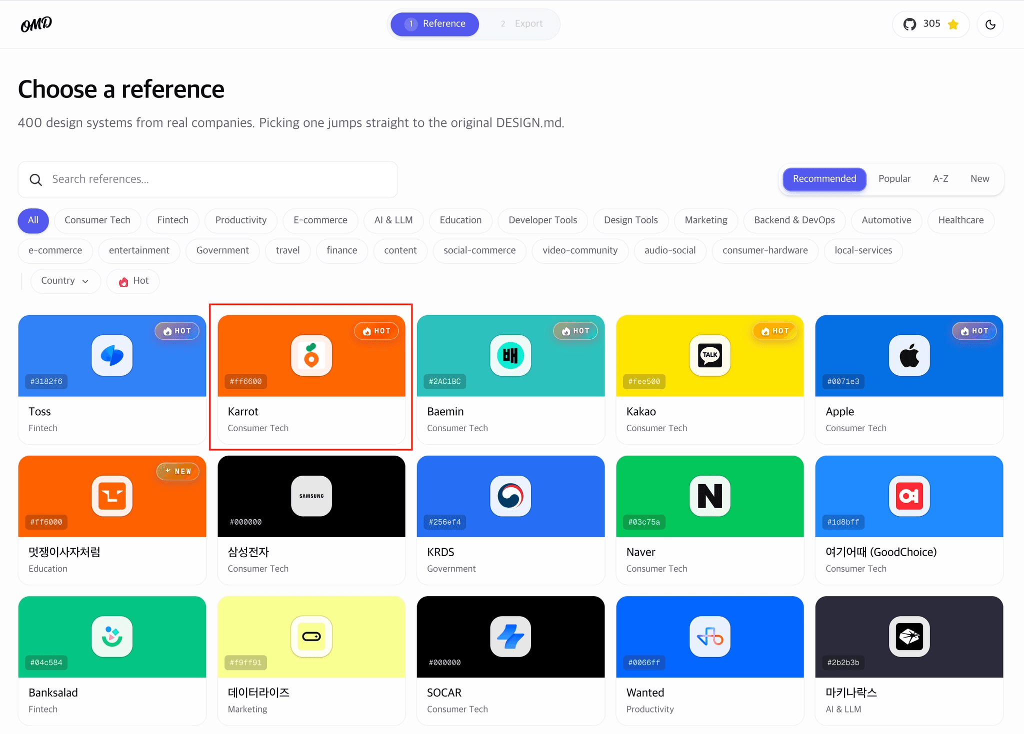Viewport: 1024px width, 734px height.
Task: Filter by Developer Tools category
Action: [543, 220]
